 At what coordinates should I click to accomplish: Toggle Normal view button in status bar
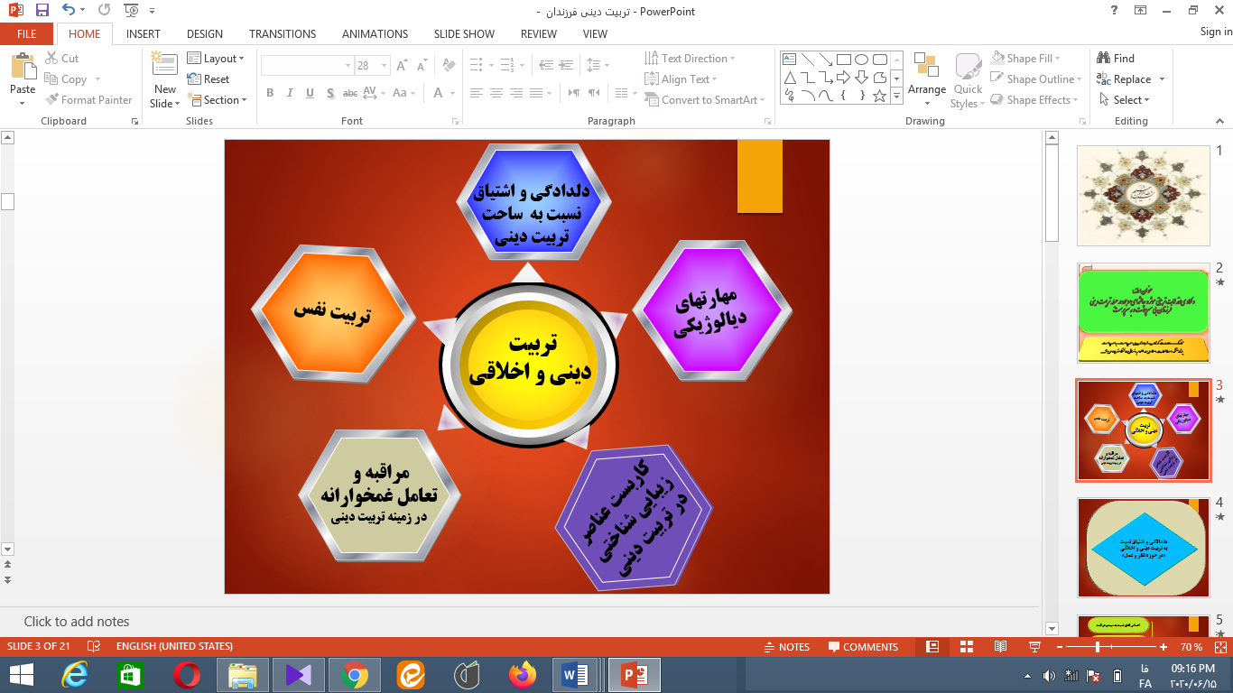click(932, 647)
